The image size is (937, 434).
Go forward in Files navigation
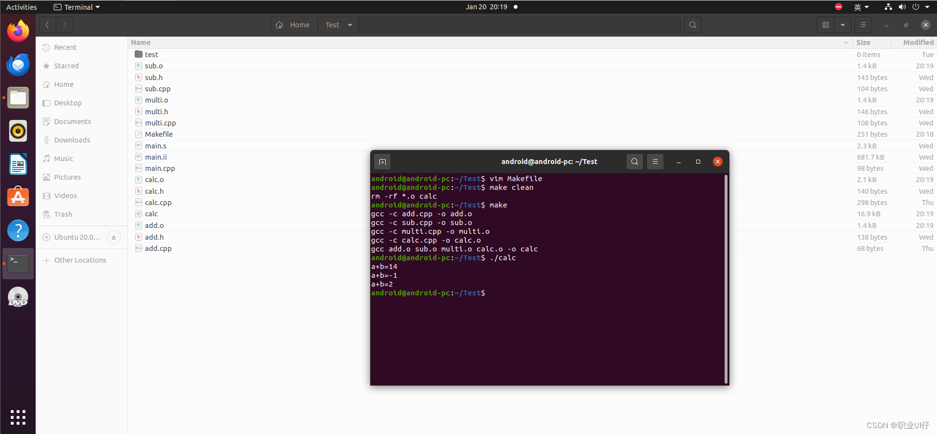(x=64, y=25)
